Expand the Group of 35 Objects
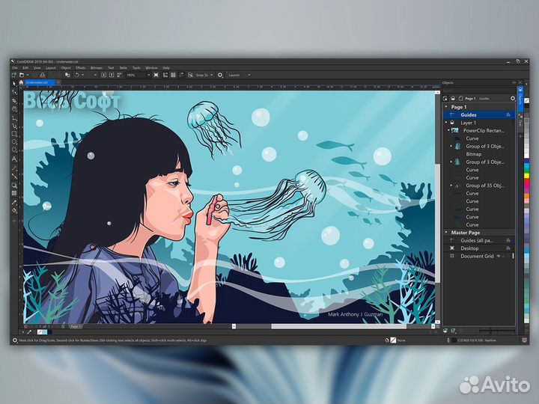Image resolution: width=539 pixels, height=404 pixels. tap(451, 186)
